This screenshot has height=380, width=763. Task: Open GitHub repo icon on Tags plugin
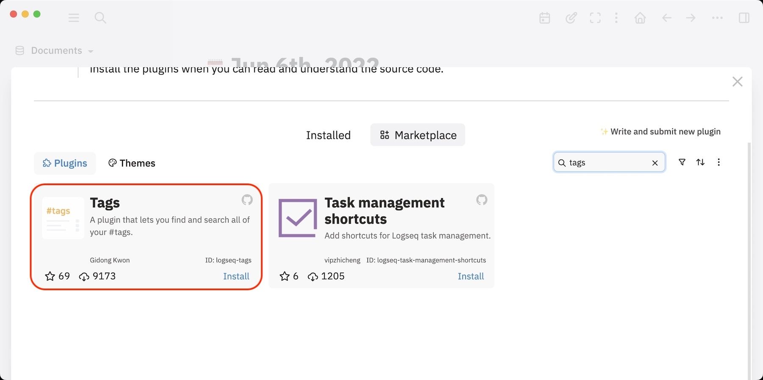pyautogui.click(x=247, y=200)
